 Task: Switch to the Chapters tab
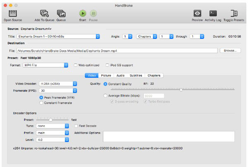coord(154,75)
